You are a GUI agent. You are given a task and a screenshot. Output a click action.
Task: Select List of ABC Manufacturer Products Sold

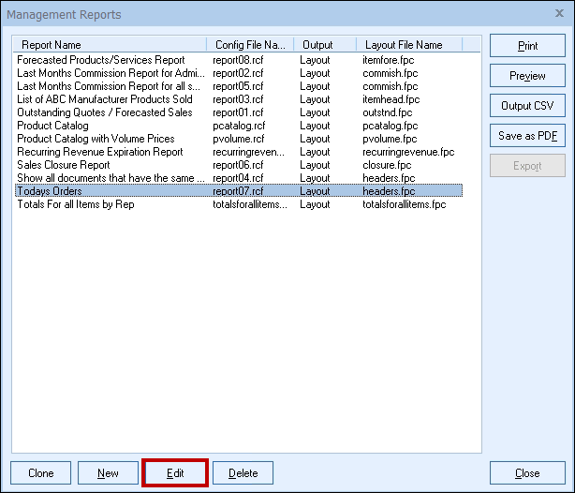click(x=105, y=99)
